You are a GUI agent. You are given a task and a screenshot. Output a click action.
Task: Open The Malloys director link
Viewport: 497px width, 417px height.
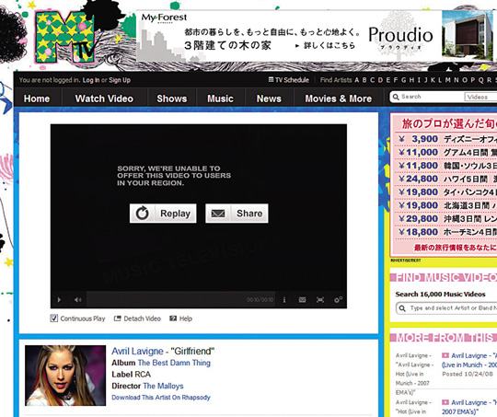pyautogui.click(x=163, y=386)
